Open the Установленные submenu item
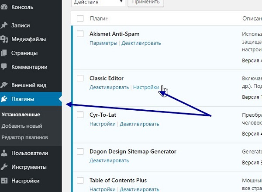Image resolution: width=262 pixels, height=192 pixels. click(21, 115)
